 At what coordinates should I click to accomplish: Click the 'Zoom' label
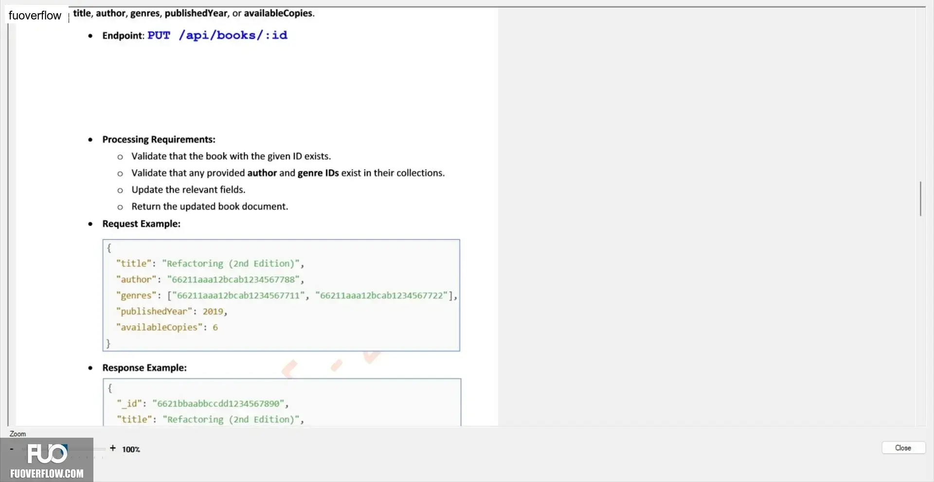18,434
